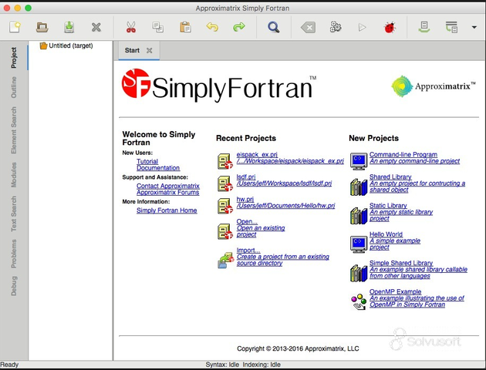Screen dimensions: 486x370
Task: Visit the Approximatrix Forums link
Action: click(x=167, y=192)
